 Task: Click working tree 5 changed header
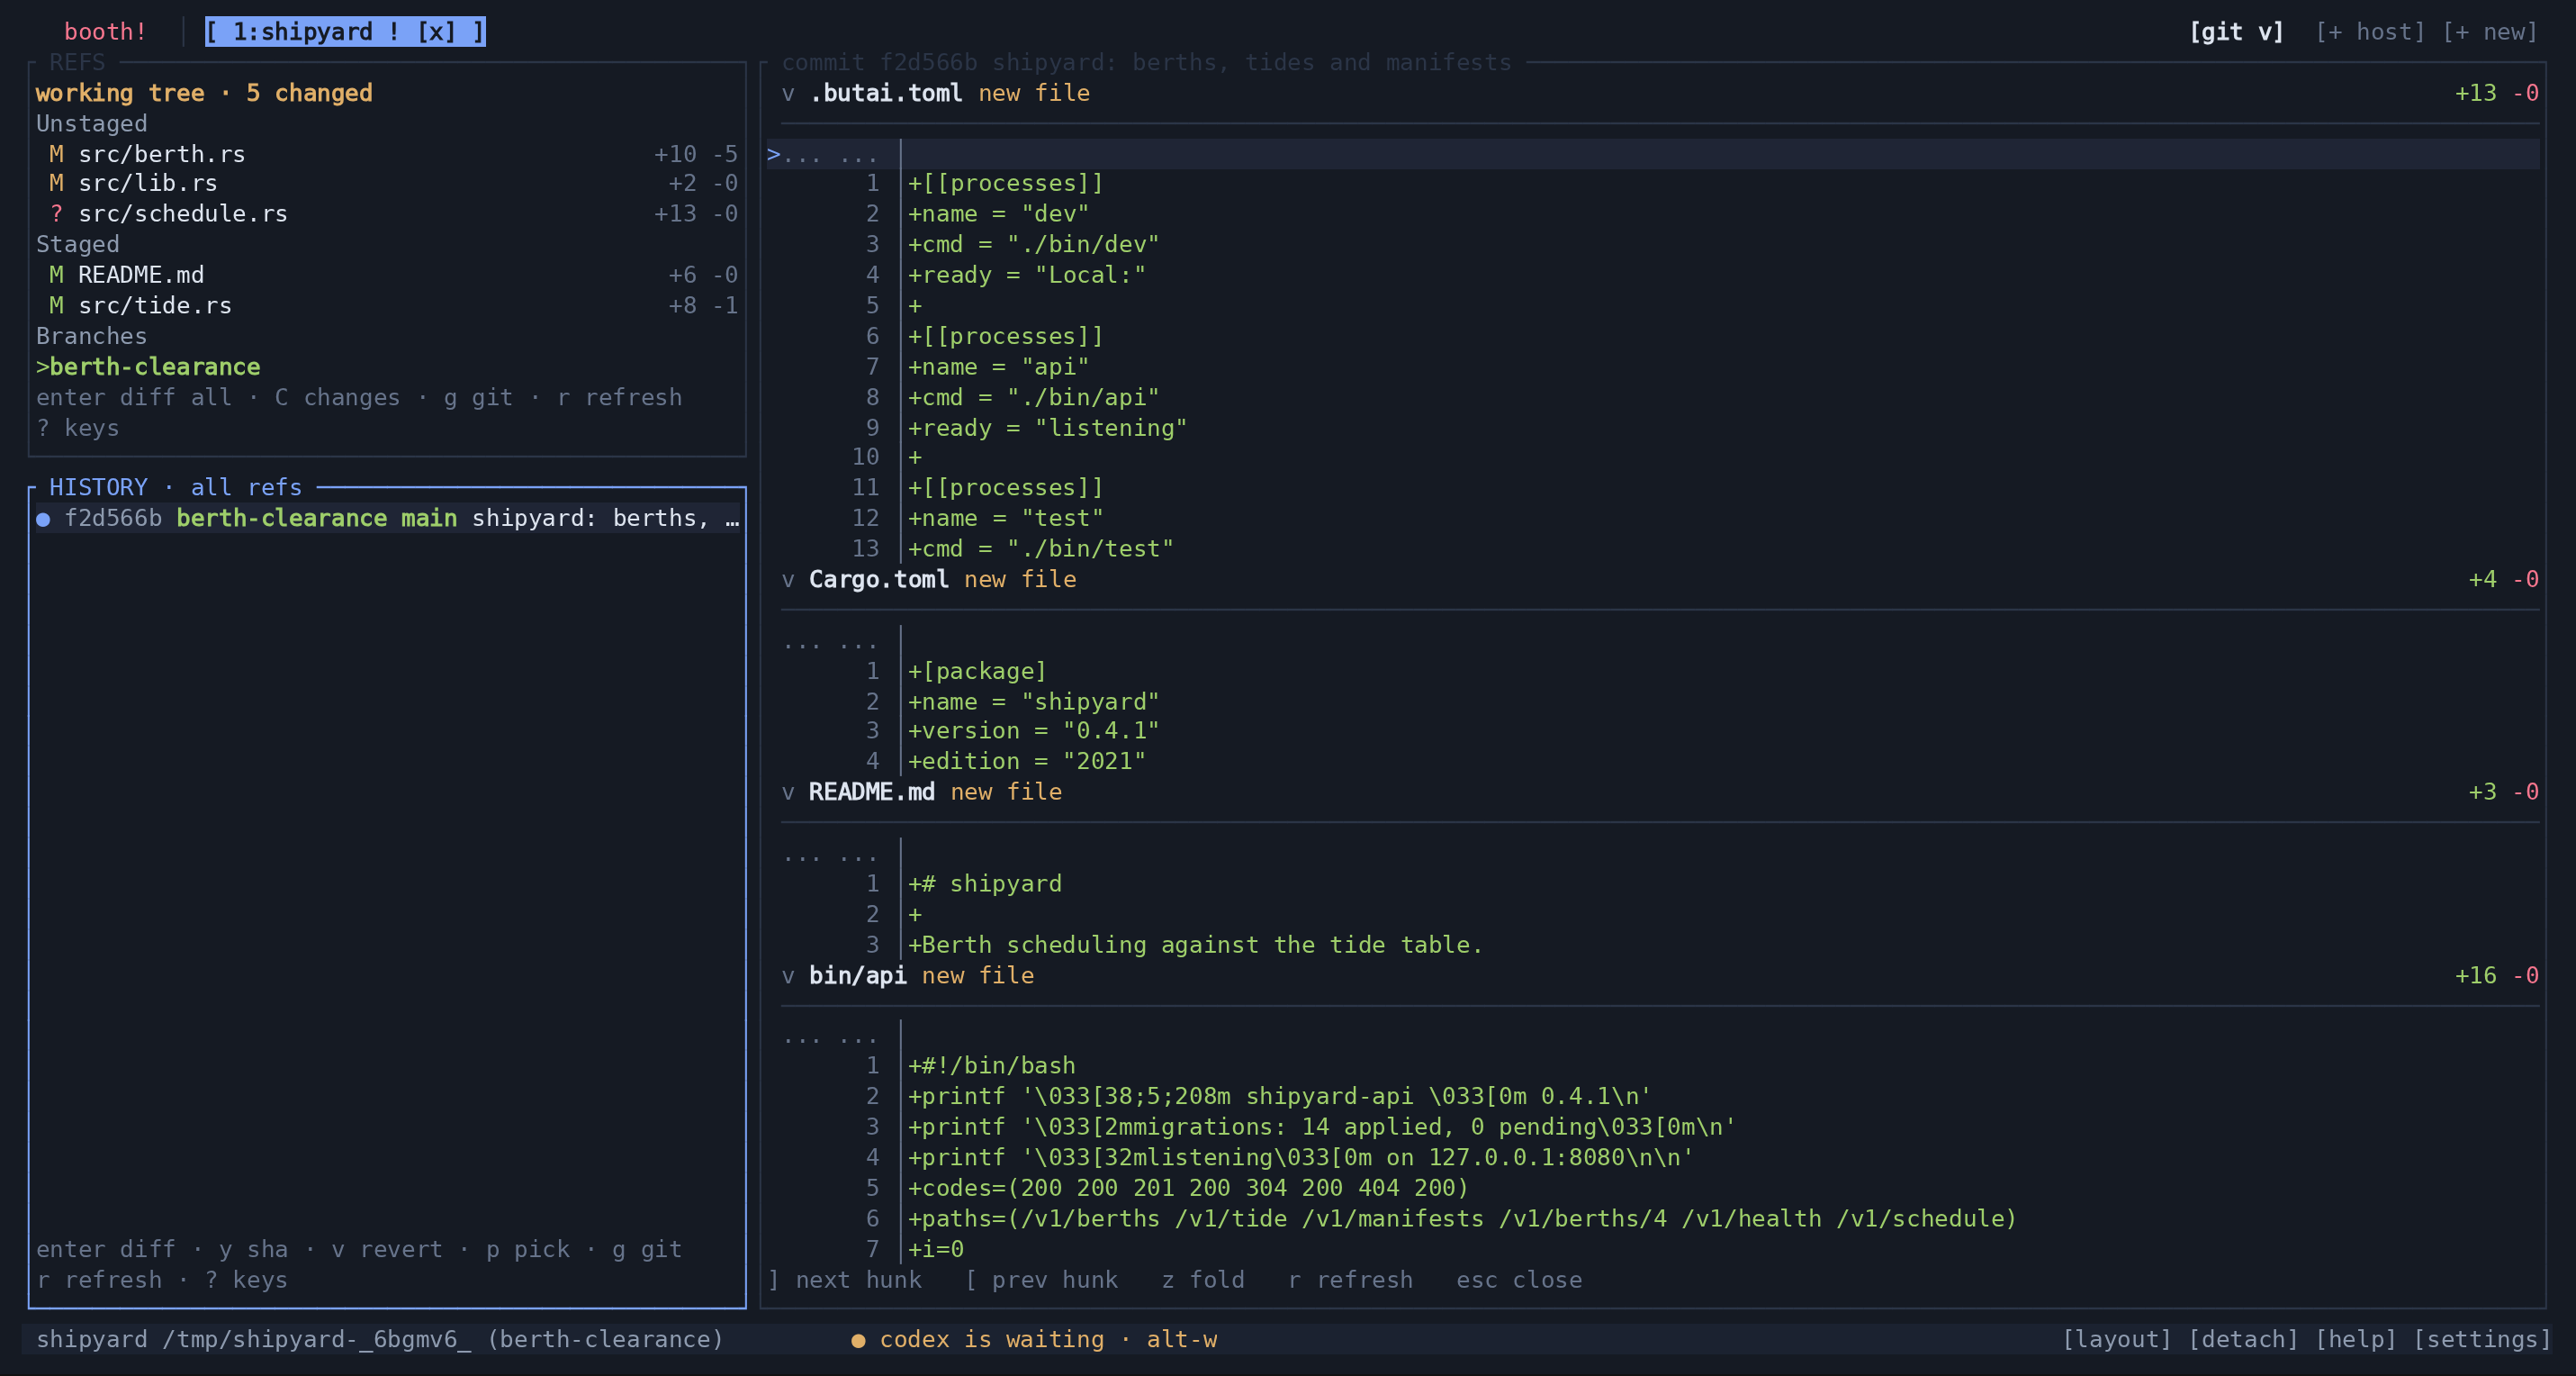[x=204, y=93]
